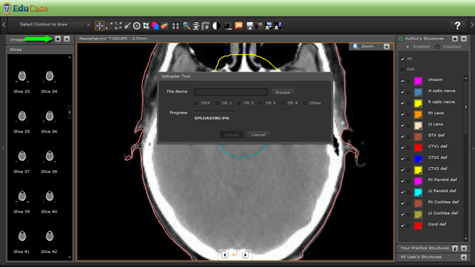The image size is (475, 267).
Task: Click the CTV2 def blue swatch
Action: pos(418,159)
